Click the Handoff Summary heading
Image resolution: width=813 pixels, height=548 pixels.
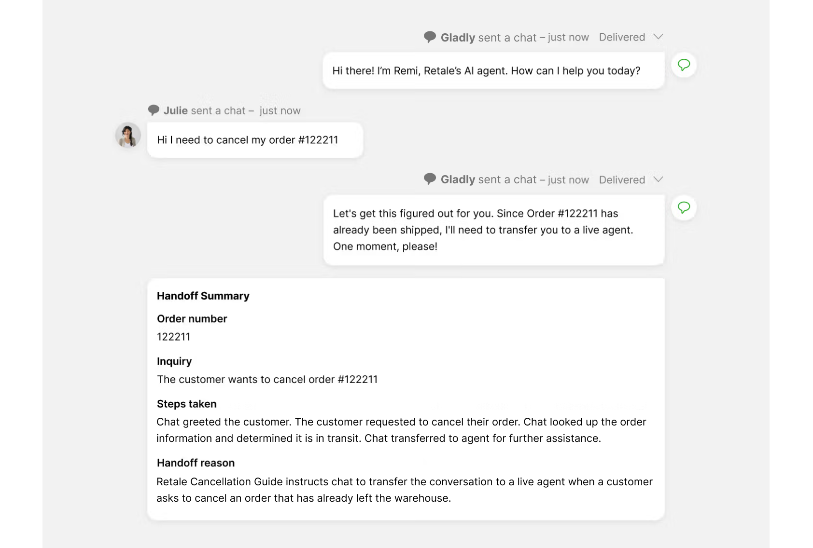203,296
